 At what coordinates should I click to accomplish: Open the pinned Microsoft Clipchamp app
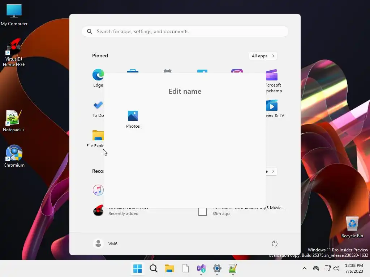click(x=274, y=81)
